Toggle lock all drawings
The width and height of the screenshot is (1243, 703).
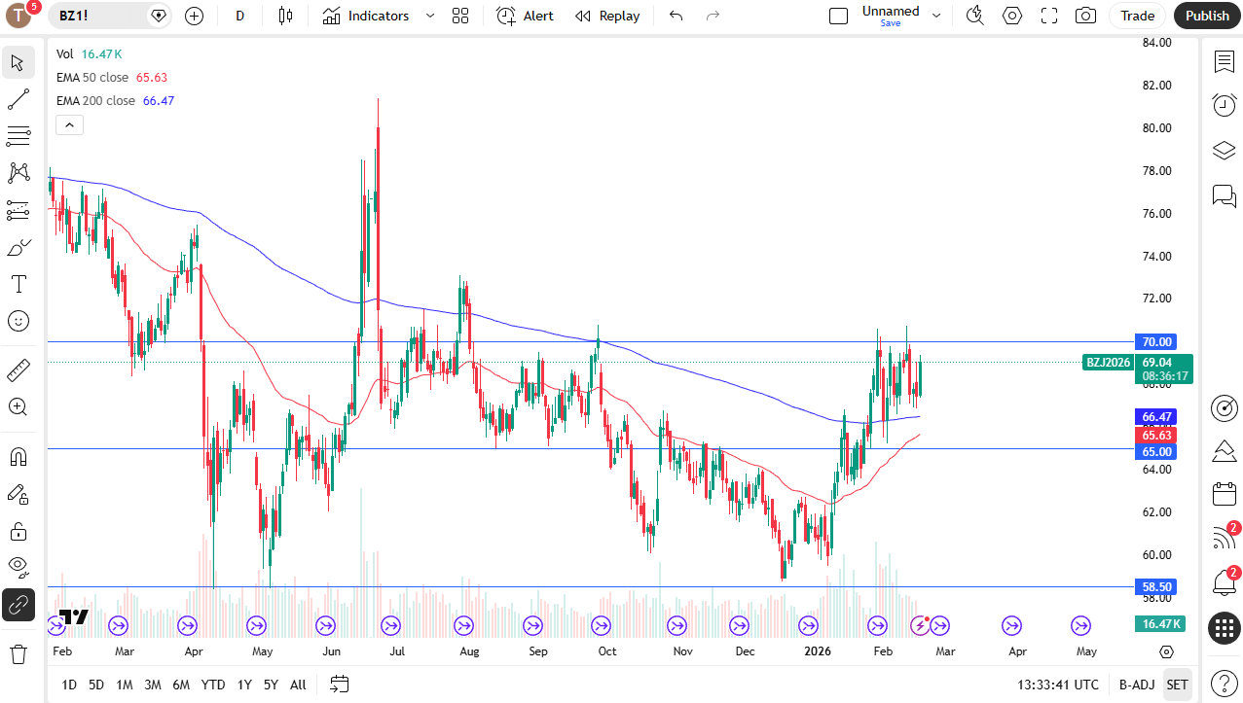point(18,531)
